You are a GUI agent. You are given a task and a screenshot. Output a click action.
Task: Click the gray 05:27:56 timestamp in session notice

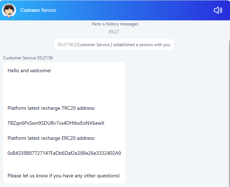pyautogui.click(x=65, y=45)
